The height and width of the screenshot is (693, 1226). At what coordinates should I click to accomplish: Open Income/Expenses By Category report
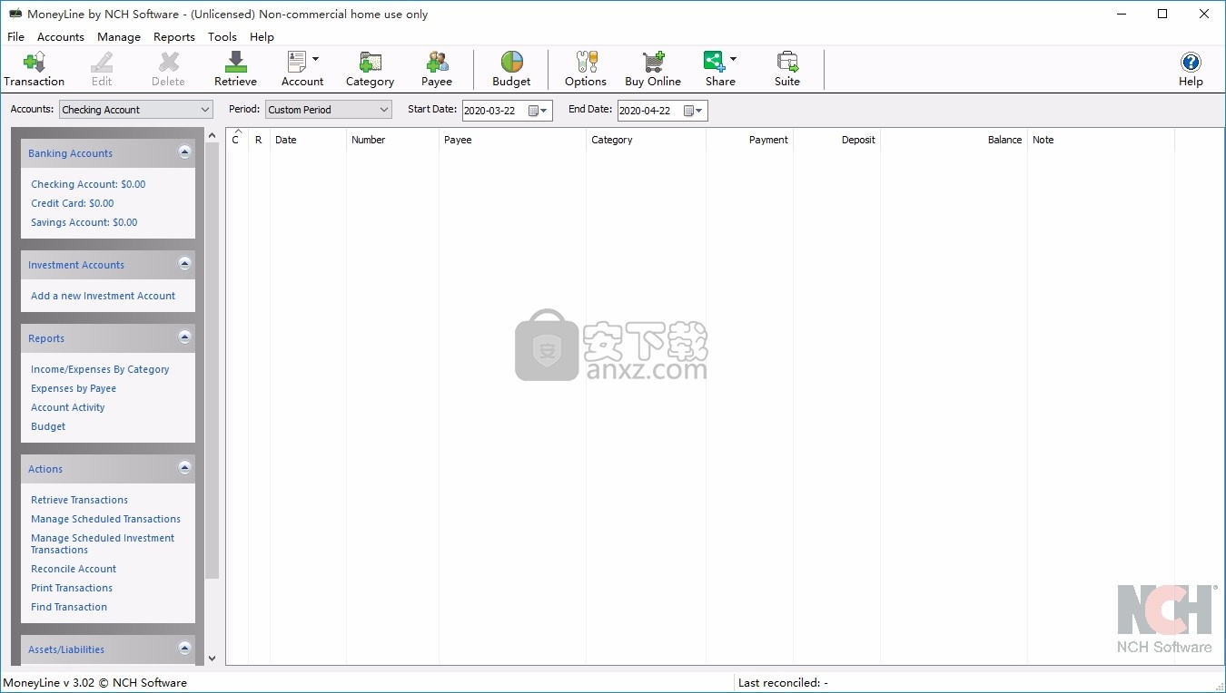(x=100, y=369)
